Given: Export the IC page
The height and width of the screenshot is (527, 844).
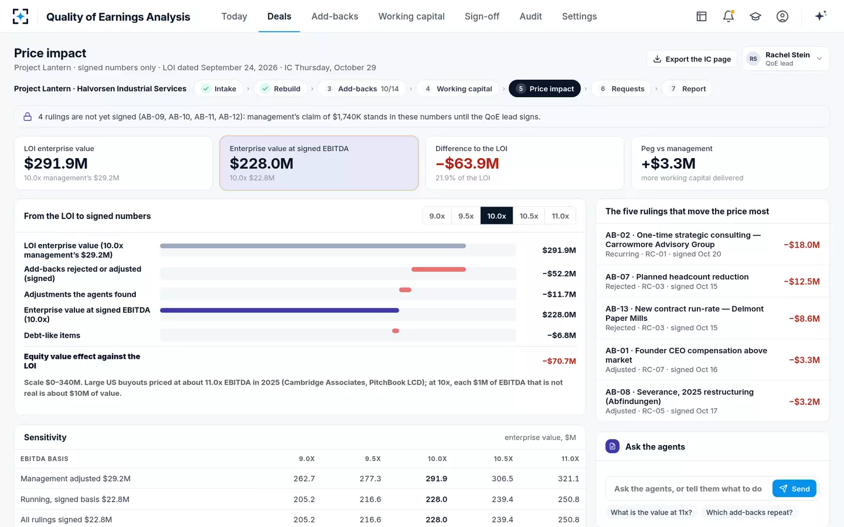Looking at the screenshot, I should click(692, 59).
